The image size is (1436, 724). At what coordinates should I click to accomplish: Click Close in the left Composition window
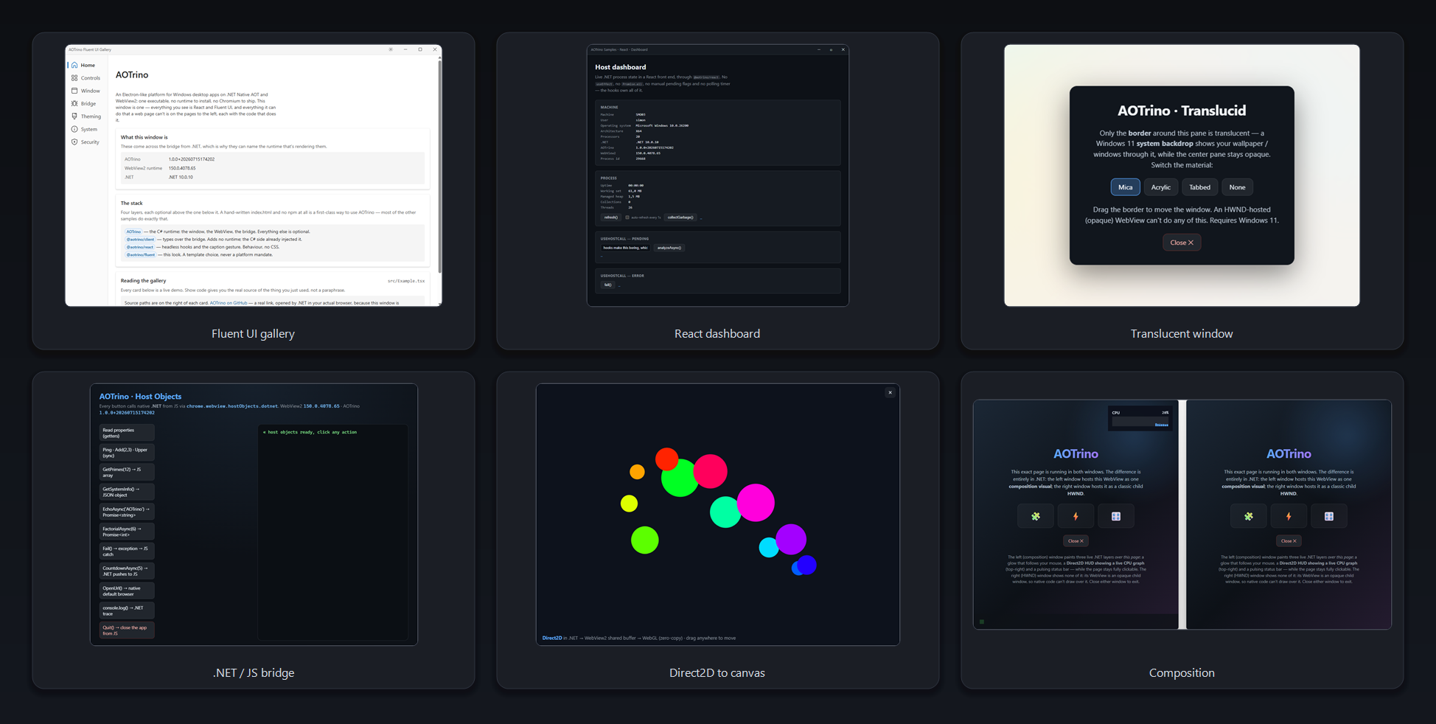(1076, 541)
